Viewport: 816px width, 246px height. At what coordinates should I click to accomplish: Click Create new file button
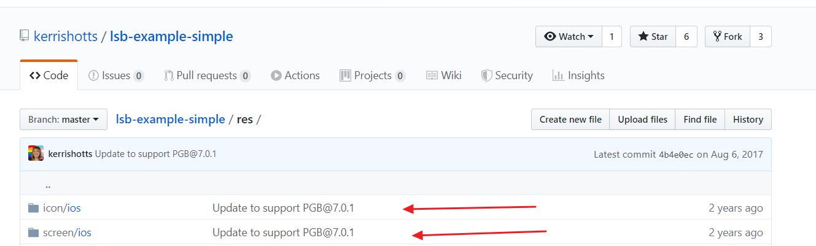pyautogui.click(x=570, y=120)
